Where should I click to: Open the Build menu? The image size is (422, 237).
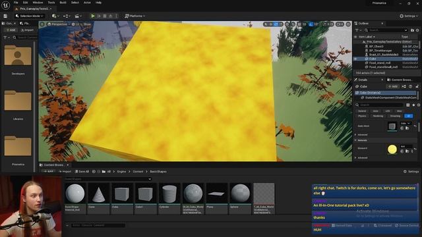[63, 3]
